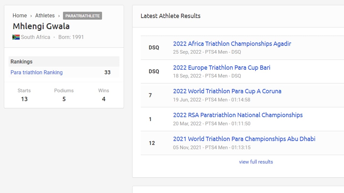Open 2022 World Triathlon Para Cup A Coruna
This screenshot has width=344, height=193.
tap(227, 91)
